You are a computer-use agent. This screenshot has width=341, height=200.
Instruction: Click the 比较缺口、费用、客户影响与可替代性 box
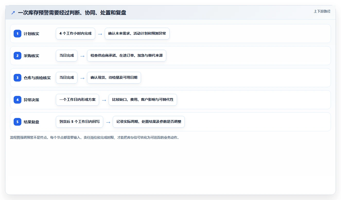pyautogui.click(x=143, y=100)
